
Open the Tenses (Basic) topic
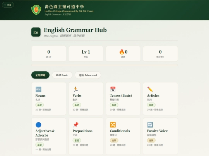[123, 99]
